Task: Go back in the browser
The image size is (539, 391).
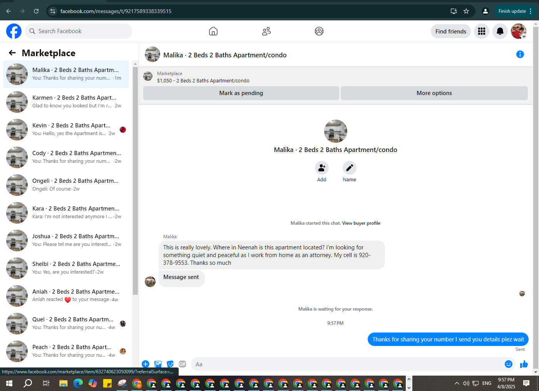Action: (x=8, y=11)
